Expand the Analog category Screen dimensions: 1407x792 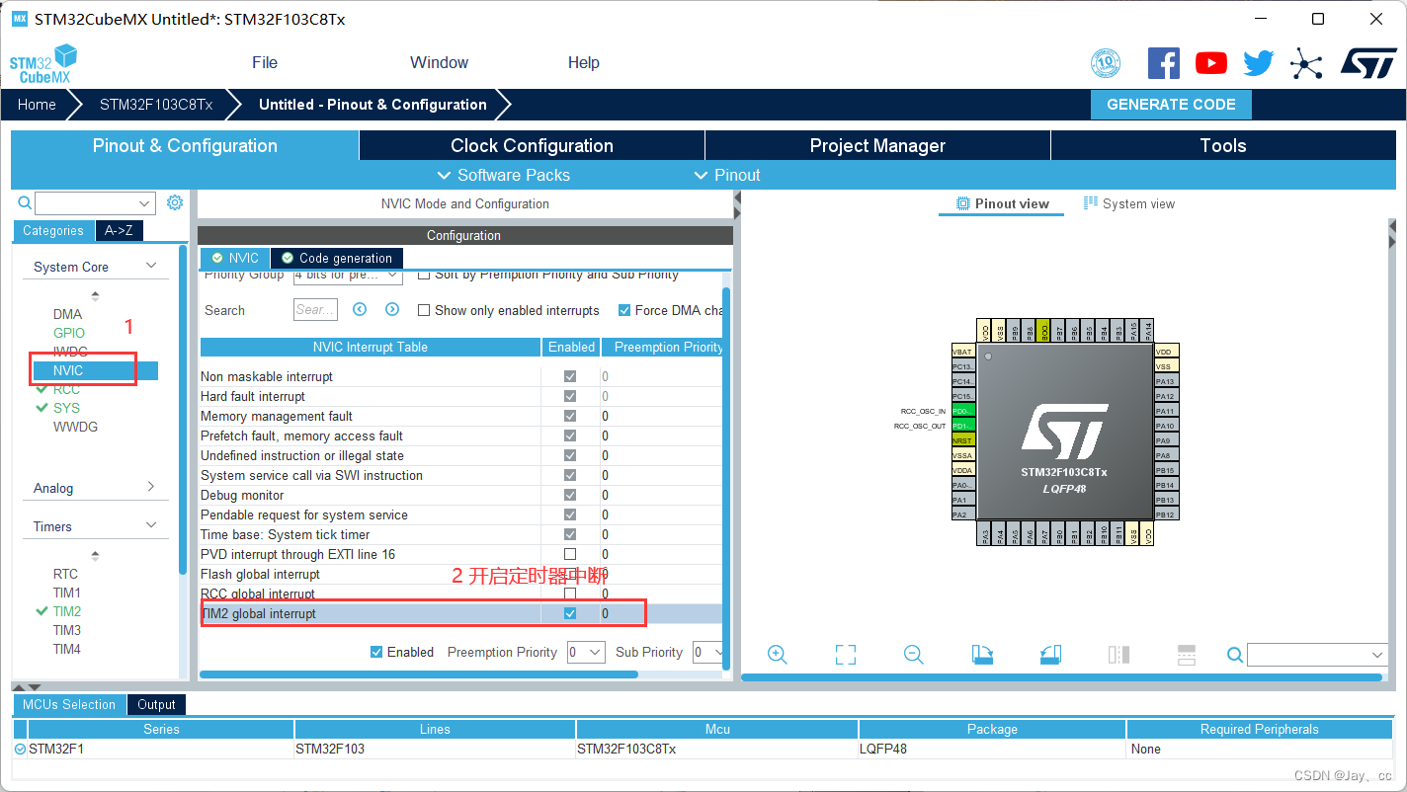point(151,487)
